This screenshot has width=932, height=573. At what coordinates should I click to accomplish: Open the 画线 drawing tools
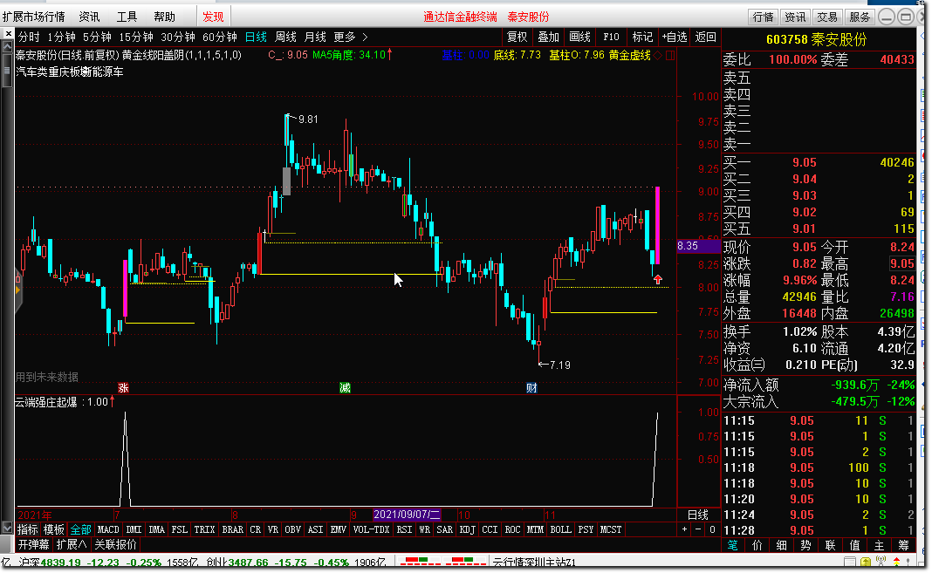[579, 37]
